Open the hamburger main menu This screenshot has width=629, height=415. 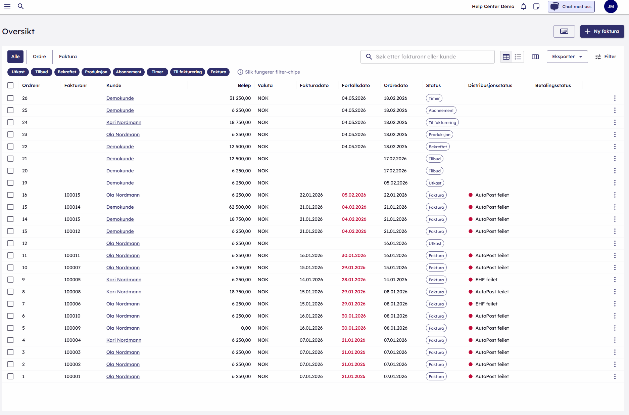click(7, 6)
